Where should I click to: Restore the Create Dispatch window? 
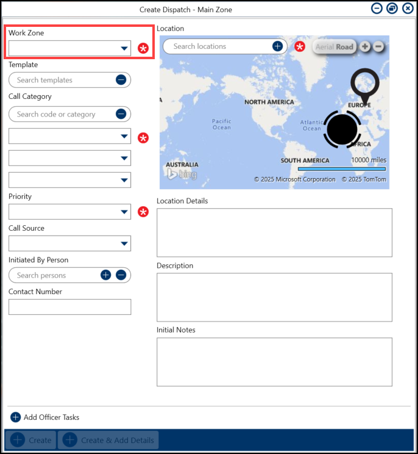pyautogui.click(x=392, y=8)
